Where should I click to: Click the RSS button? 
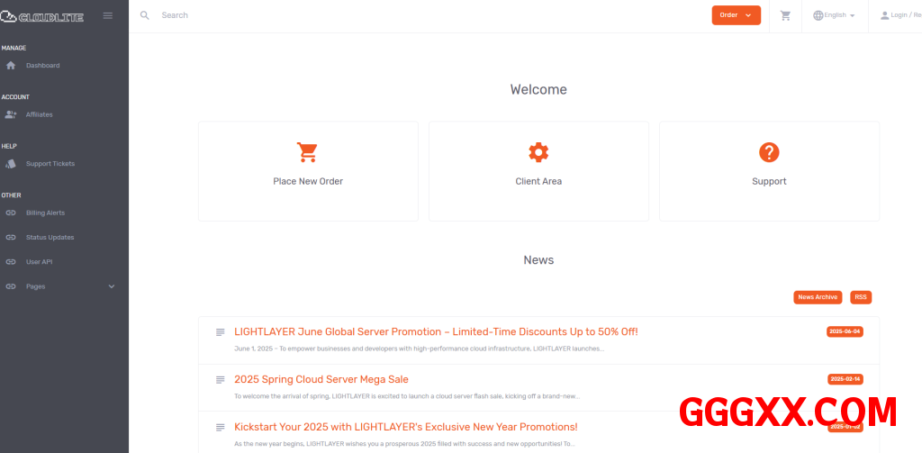[x=861, y=297]
